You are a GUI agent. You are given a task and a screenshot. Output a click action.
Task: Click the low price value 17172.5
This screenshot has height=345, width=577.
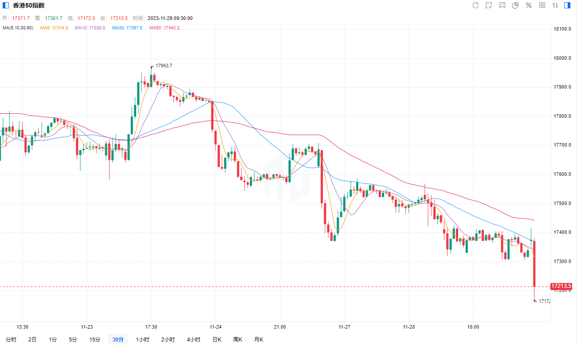pyautogui.click(x=86, y=18)
